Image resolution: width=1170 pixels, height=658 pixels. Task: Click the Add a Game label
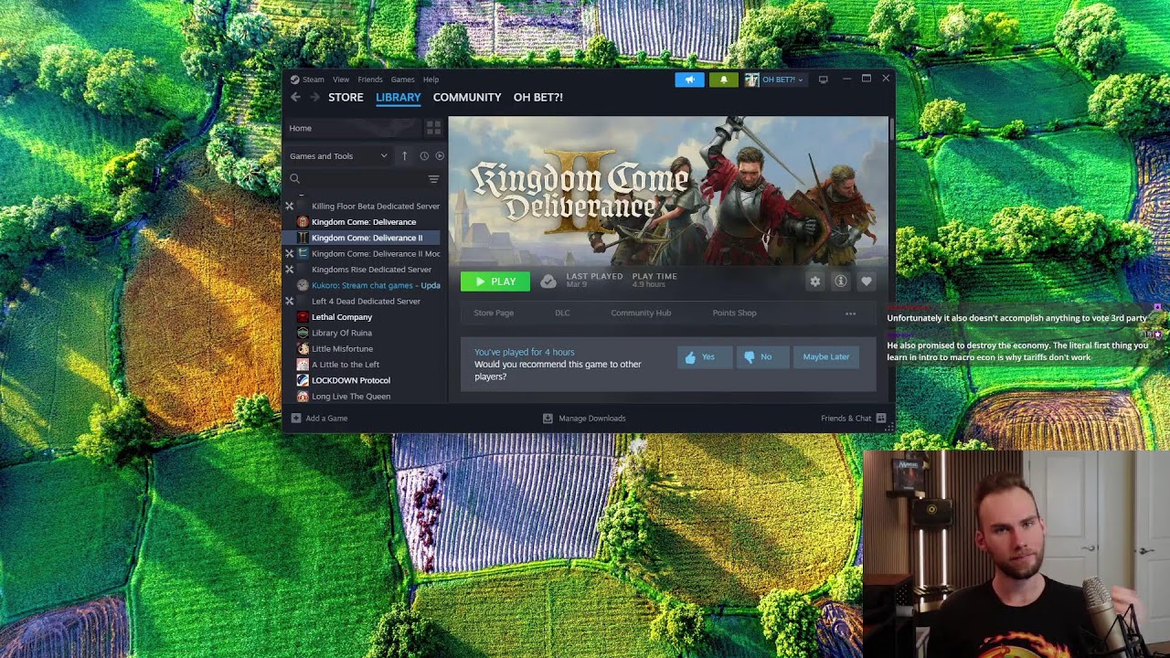(x=326, y=419)
